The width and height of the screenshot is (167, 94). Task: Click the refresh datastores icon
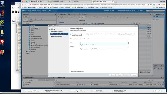pos(89,23)
